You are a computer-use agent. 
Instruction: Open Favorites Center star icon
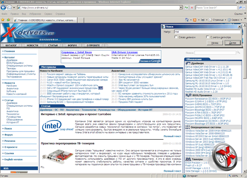pos(3,20)
